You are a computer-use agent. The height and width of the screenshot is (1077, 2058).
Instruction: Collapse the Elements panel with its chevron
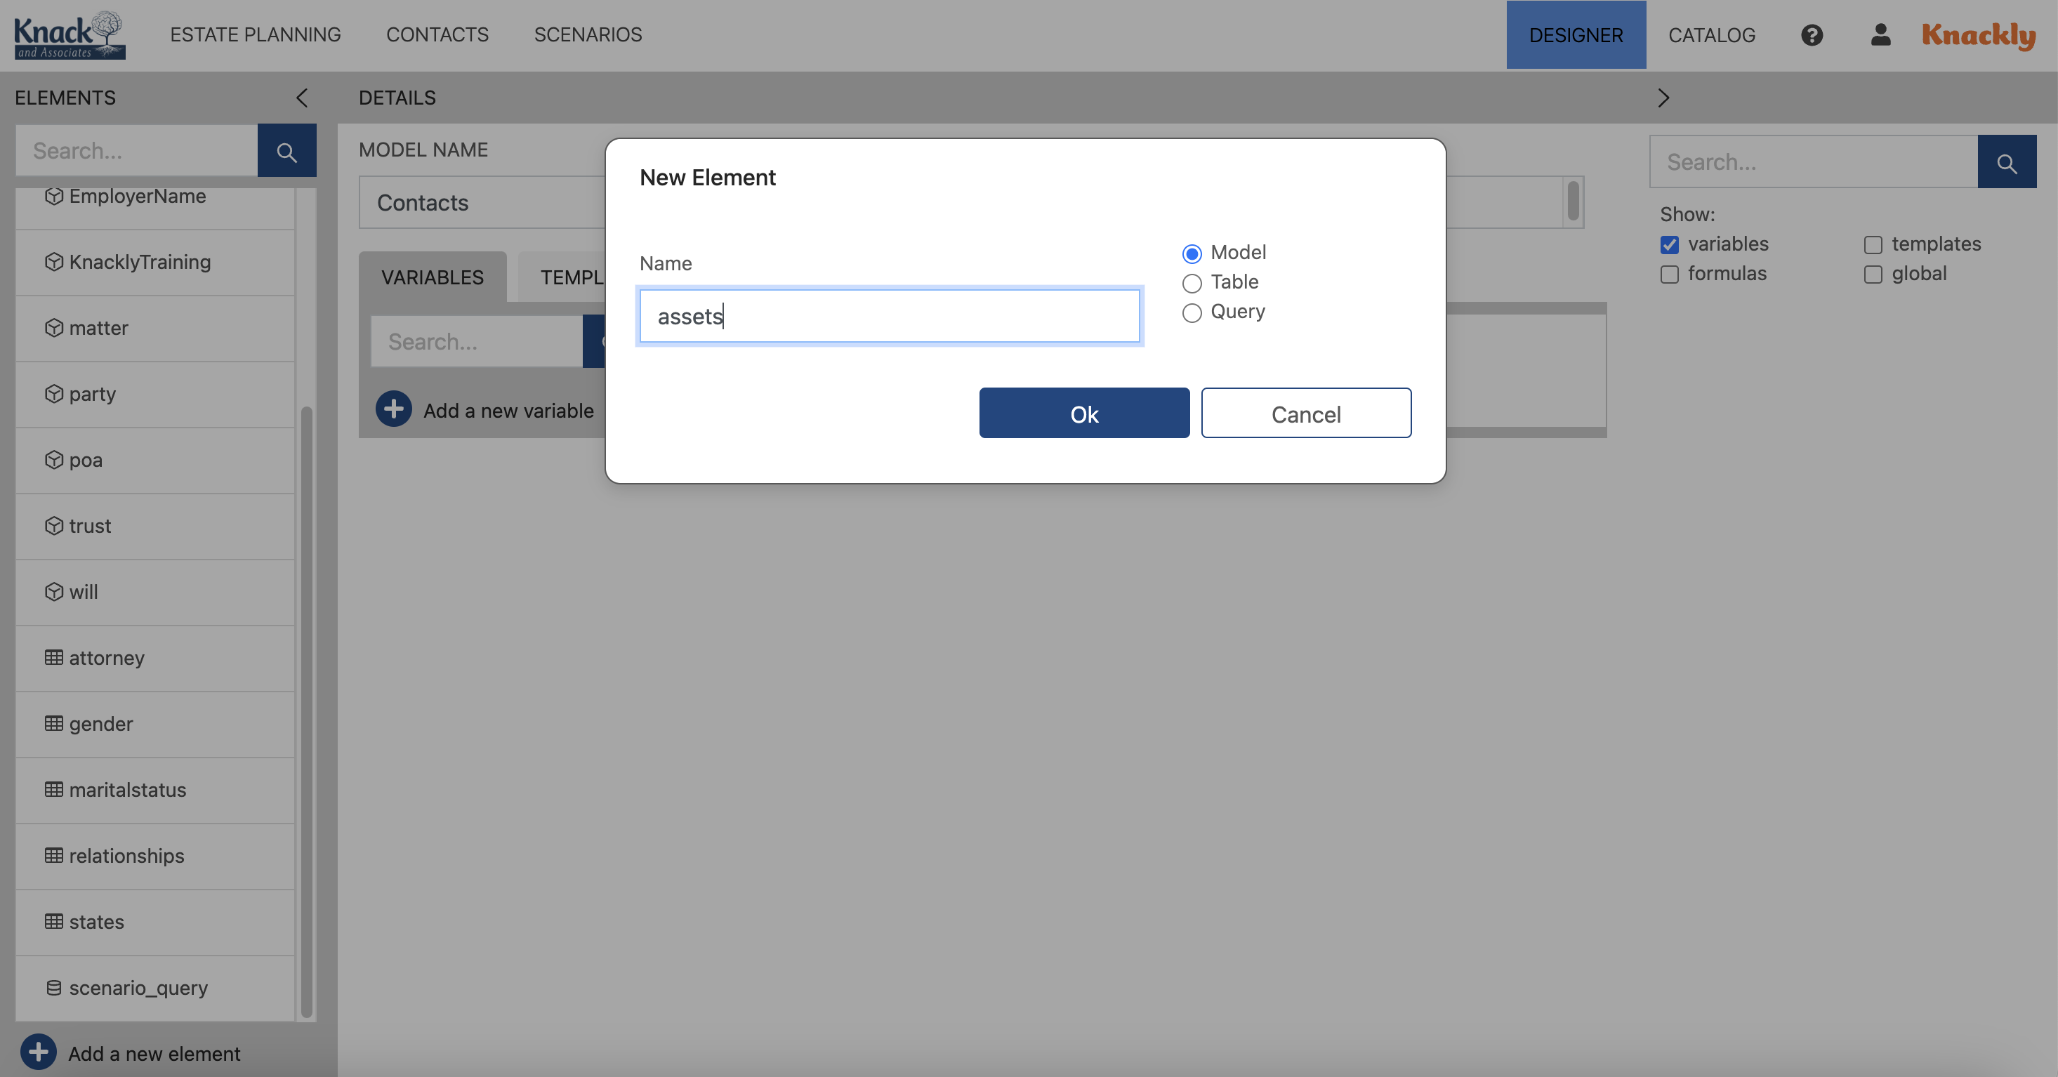(x=301, y=98)
